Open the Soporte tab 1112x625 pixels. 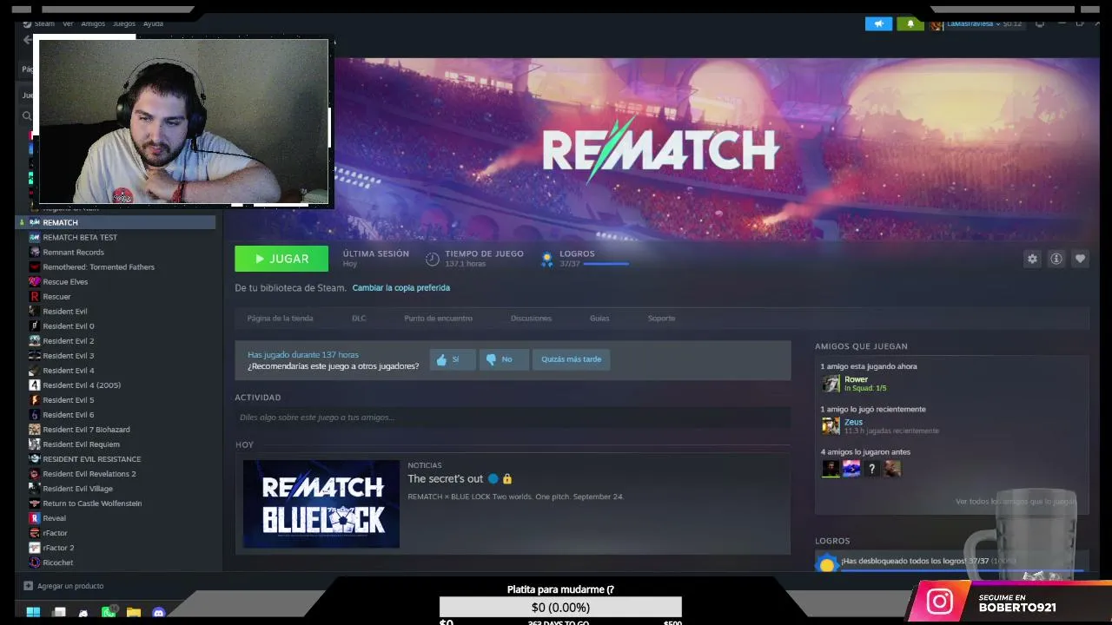tap(661, 318)
